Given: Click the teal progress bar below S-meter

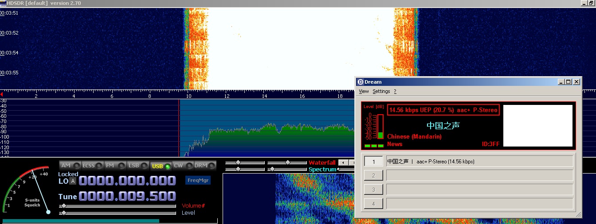Looking at the screenshot, I should pos(81,220).
